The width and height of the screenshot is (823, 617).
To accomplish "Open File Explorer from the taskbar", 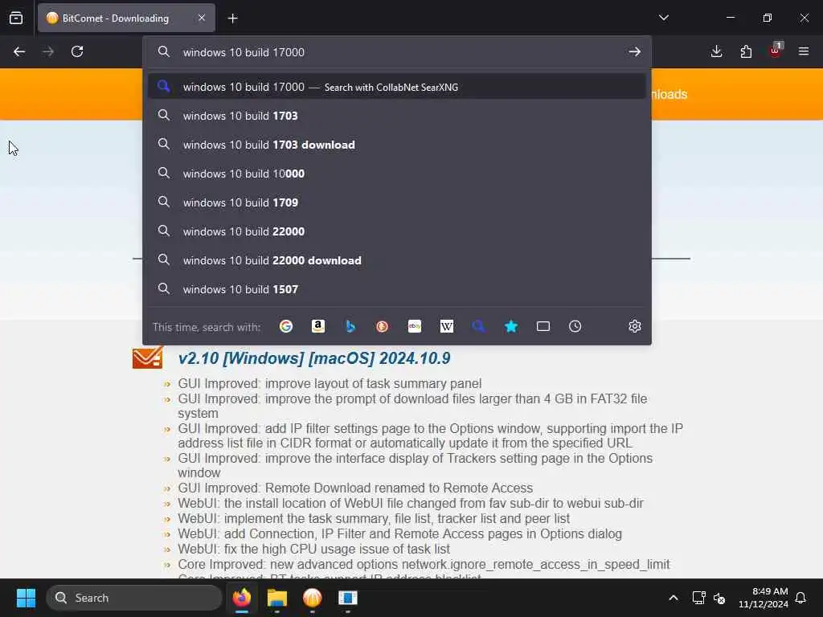I will (277, 598).
